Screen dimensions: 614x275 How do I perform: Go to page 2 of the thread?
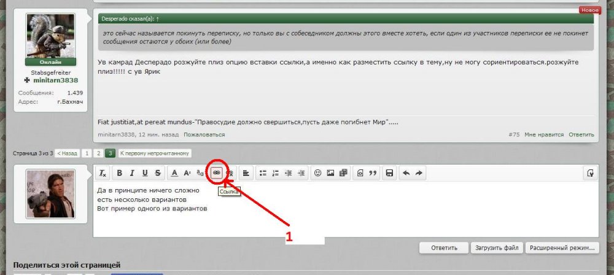coord(98,153)
